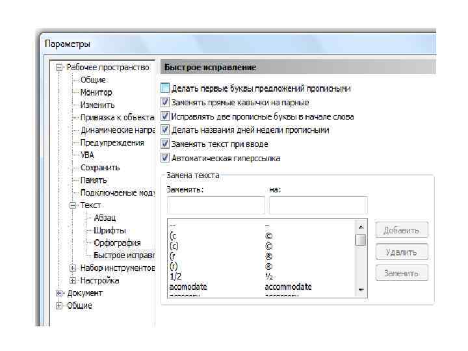Select the 'Документ' tree label
Image resolution: width=468 pixels, height=351 pixels.
click(84, 293)
